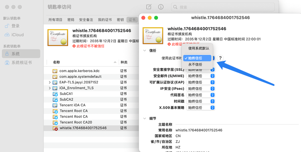Click the 省/市/自治区 value ZJ

pyautogui.click(x=177, y=142)
